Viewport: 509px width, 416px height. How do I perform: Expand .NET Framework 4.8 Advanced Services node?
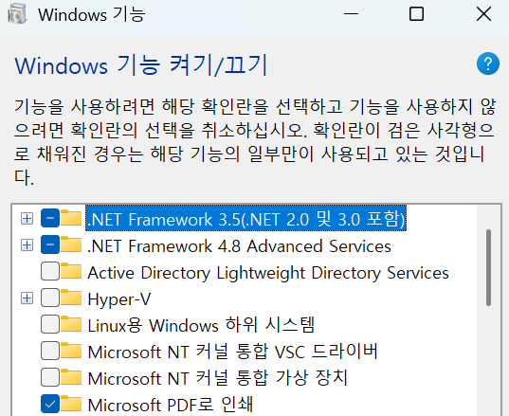27,245
